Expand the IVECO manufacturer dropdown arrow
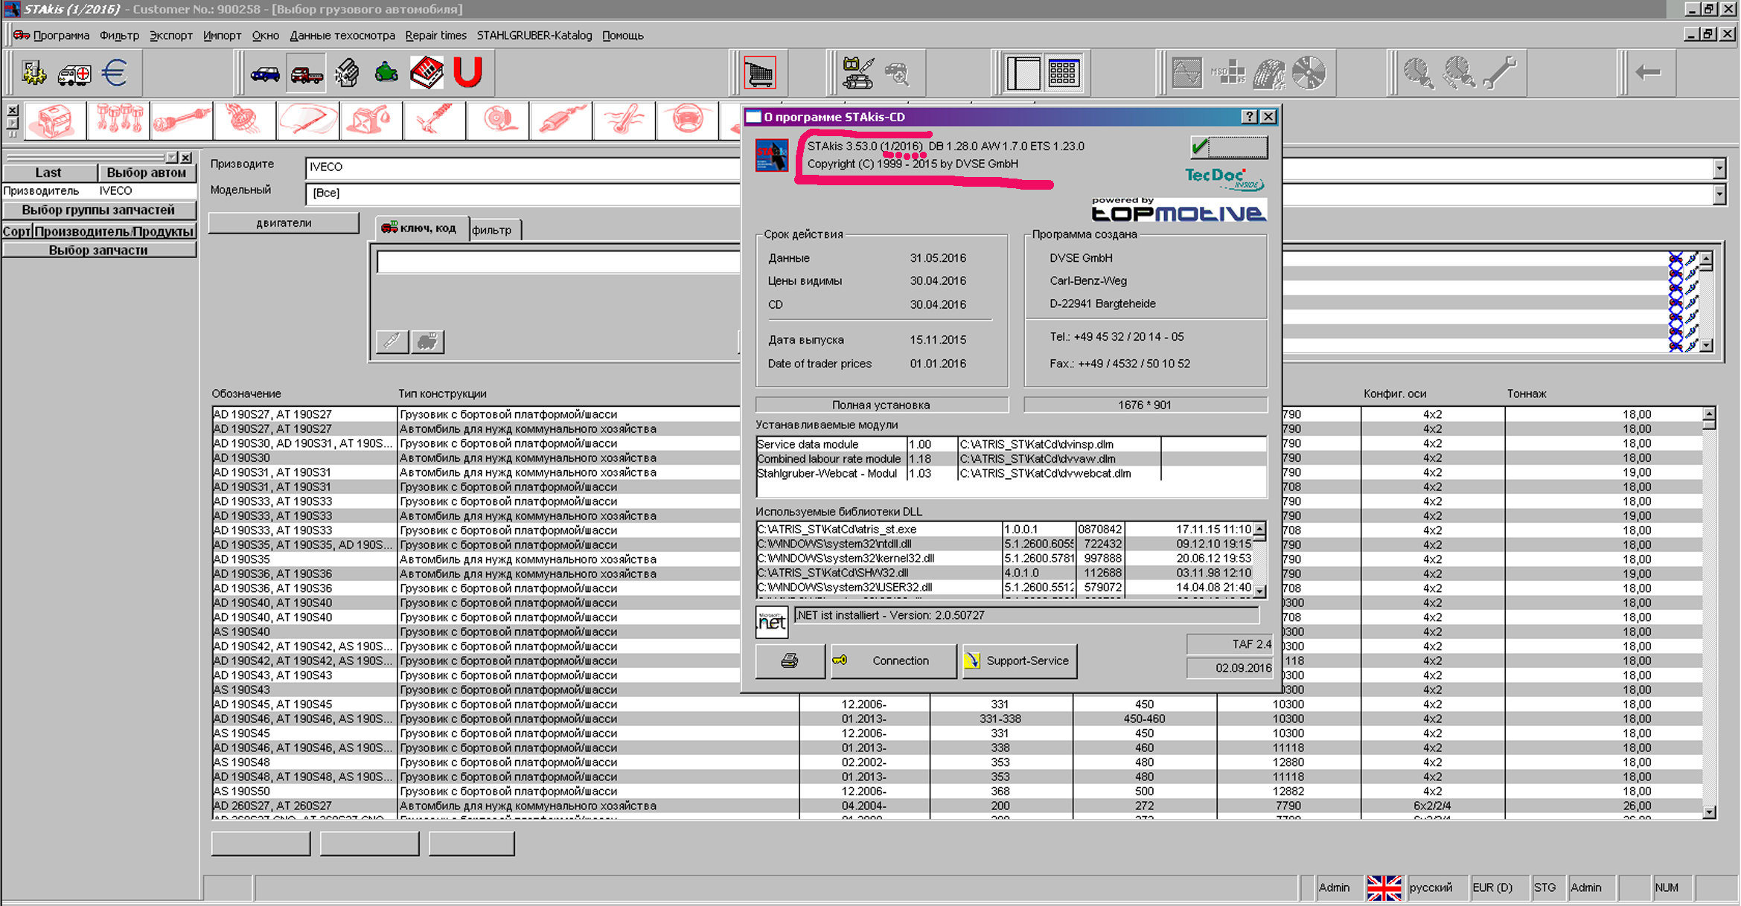This screenshot has height=906, width=1741. (1719, 168)
